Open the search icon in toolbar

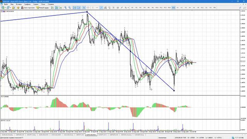[240, 8]
